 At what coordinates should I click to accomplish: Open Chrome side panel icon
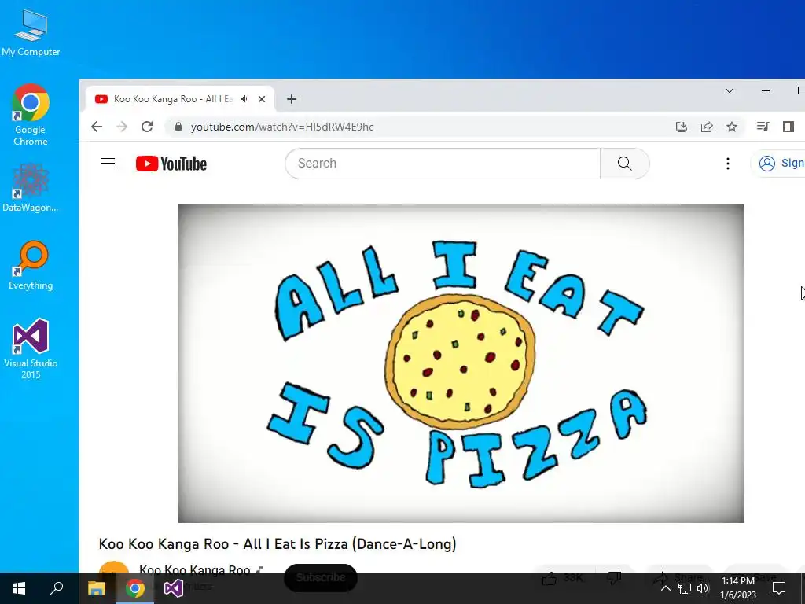pyautogui.click(x=788, y=127)
